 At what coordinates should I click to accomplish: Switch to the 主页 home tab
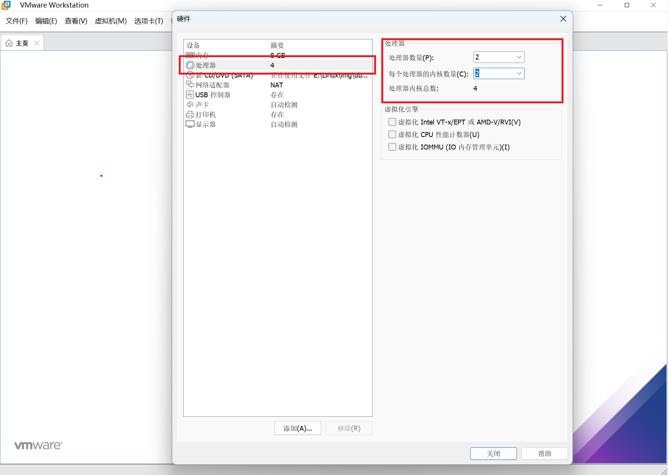pyautogui.click(x=18, y=43)
